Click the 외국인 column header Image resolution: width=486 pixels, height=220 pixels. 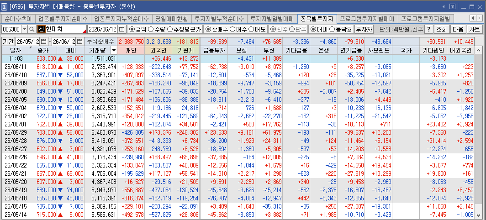pos(158,50)
